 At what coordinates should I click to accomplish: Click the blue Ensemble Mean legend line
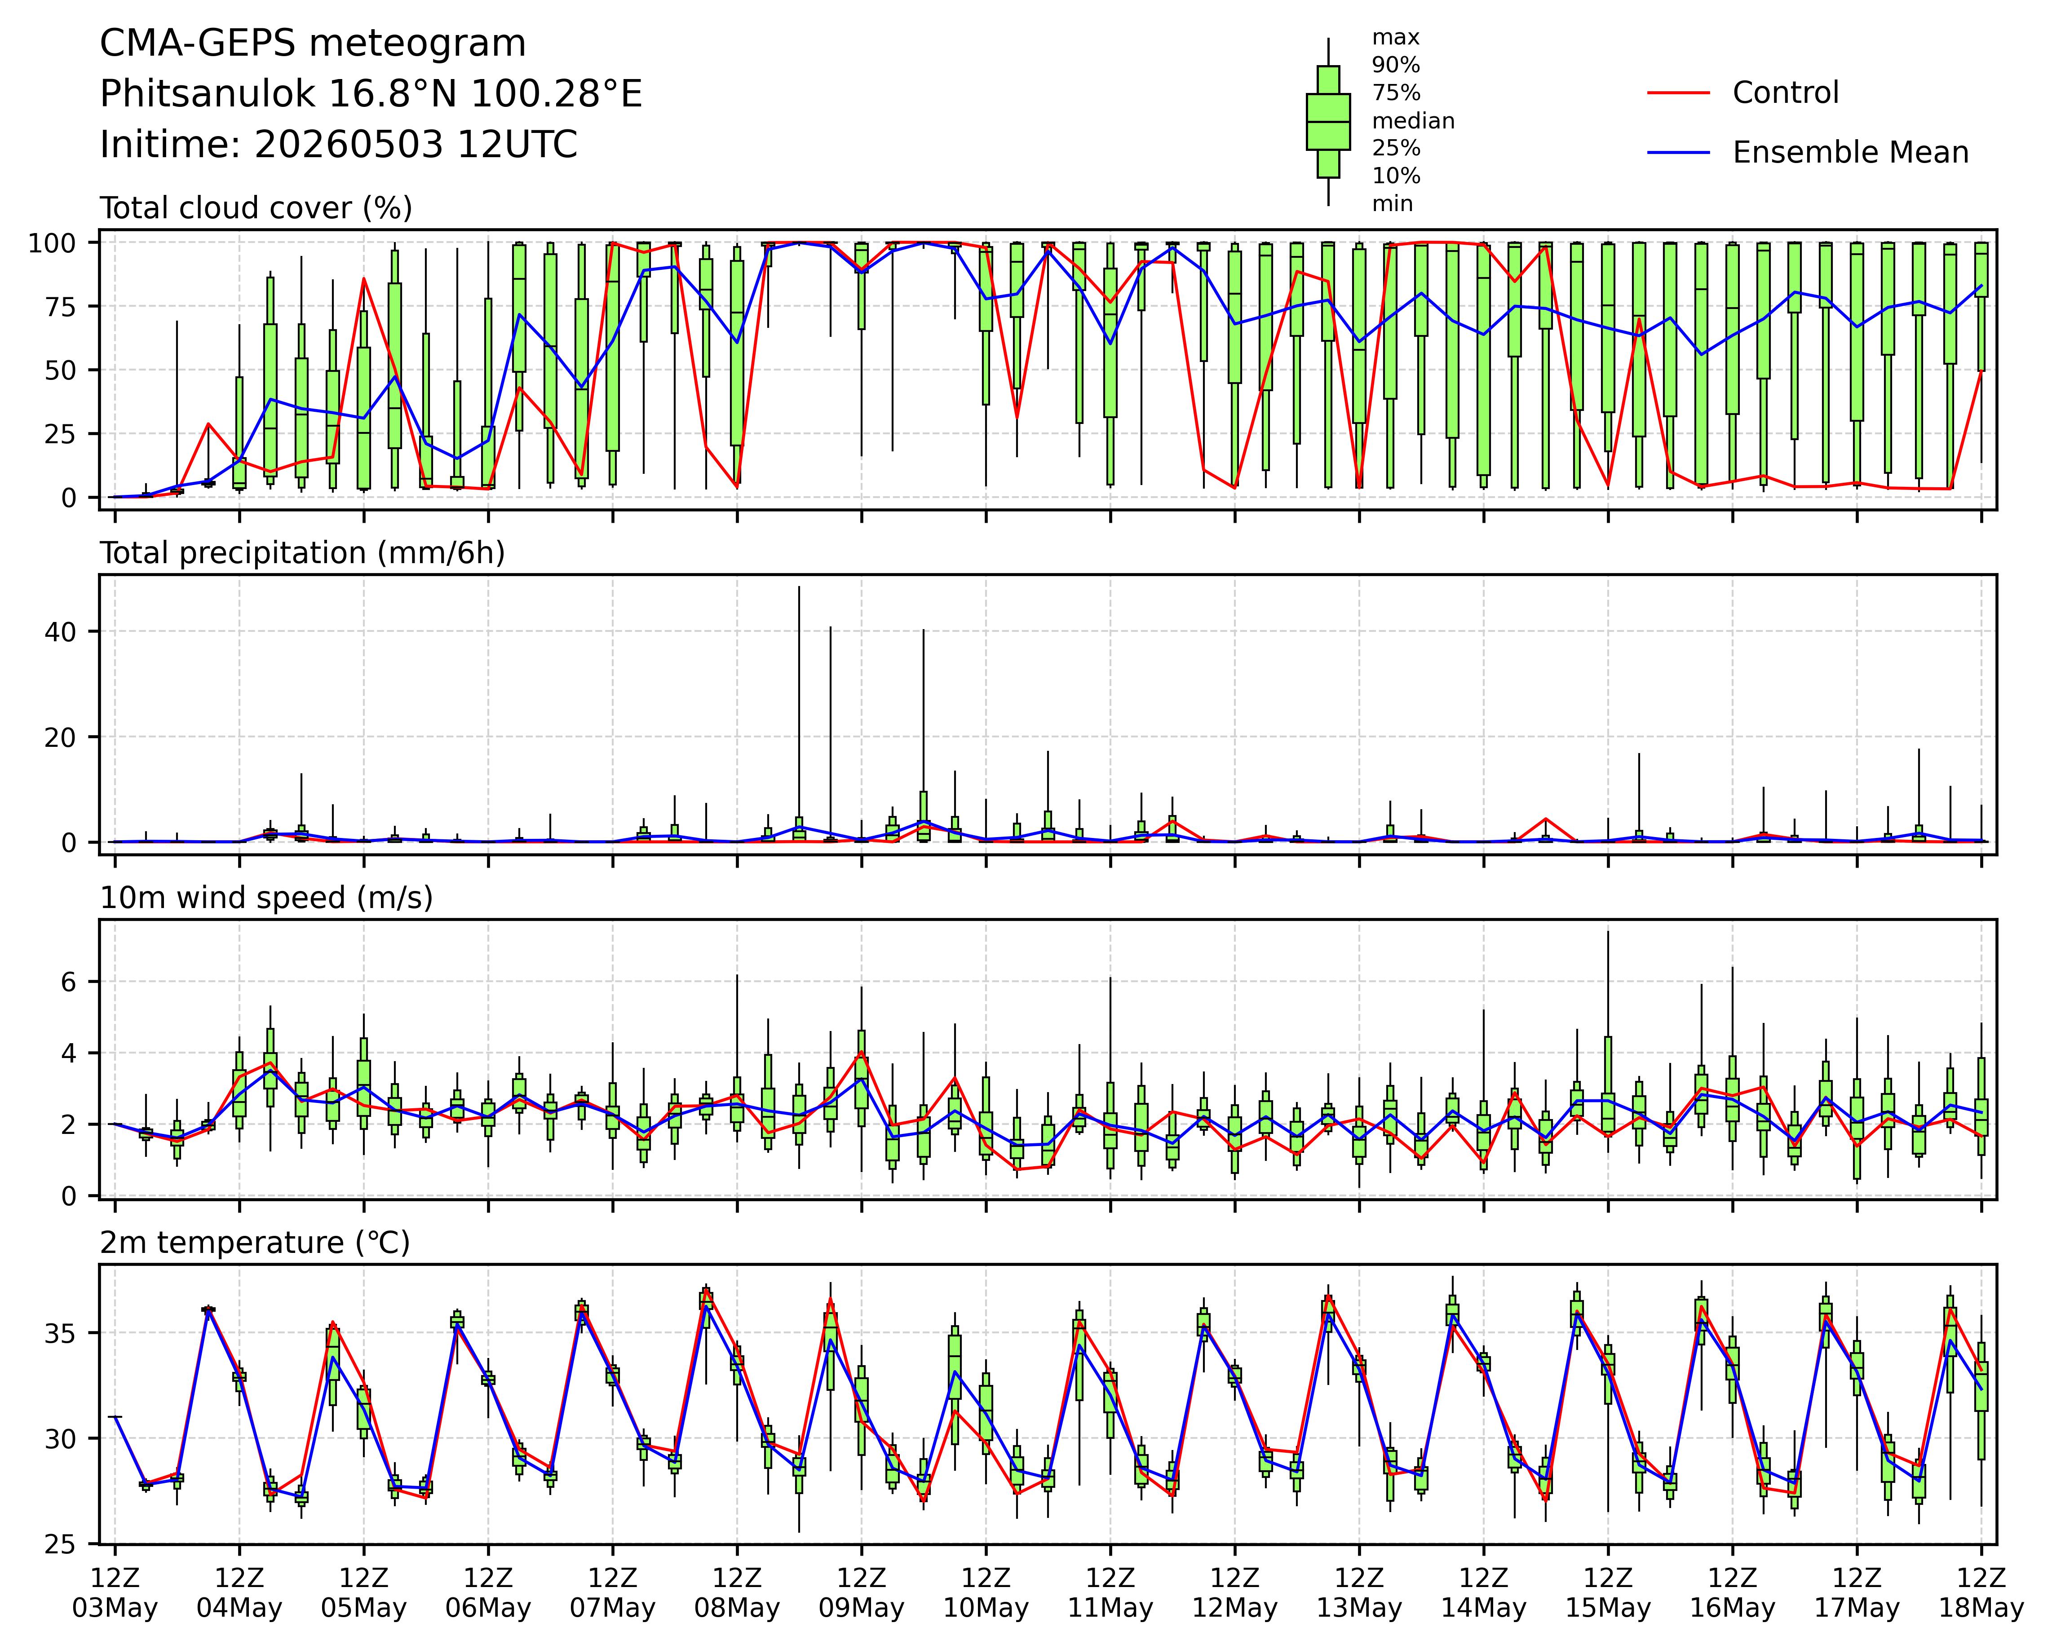[1679, 152]
